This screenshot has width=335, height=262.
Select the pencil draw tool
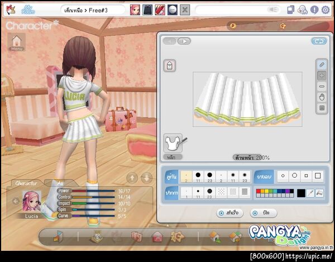click(x=322, y=65)
